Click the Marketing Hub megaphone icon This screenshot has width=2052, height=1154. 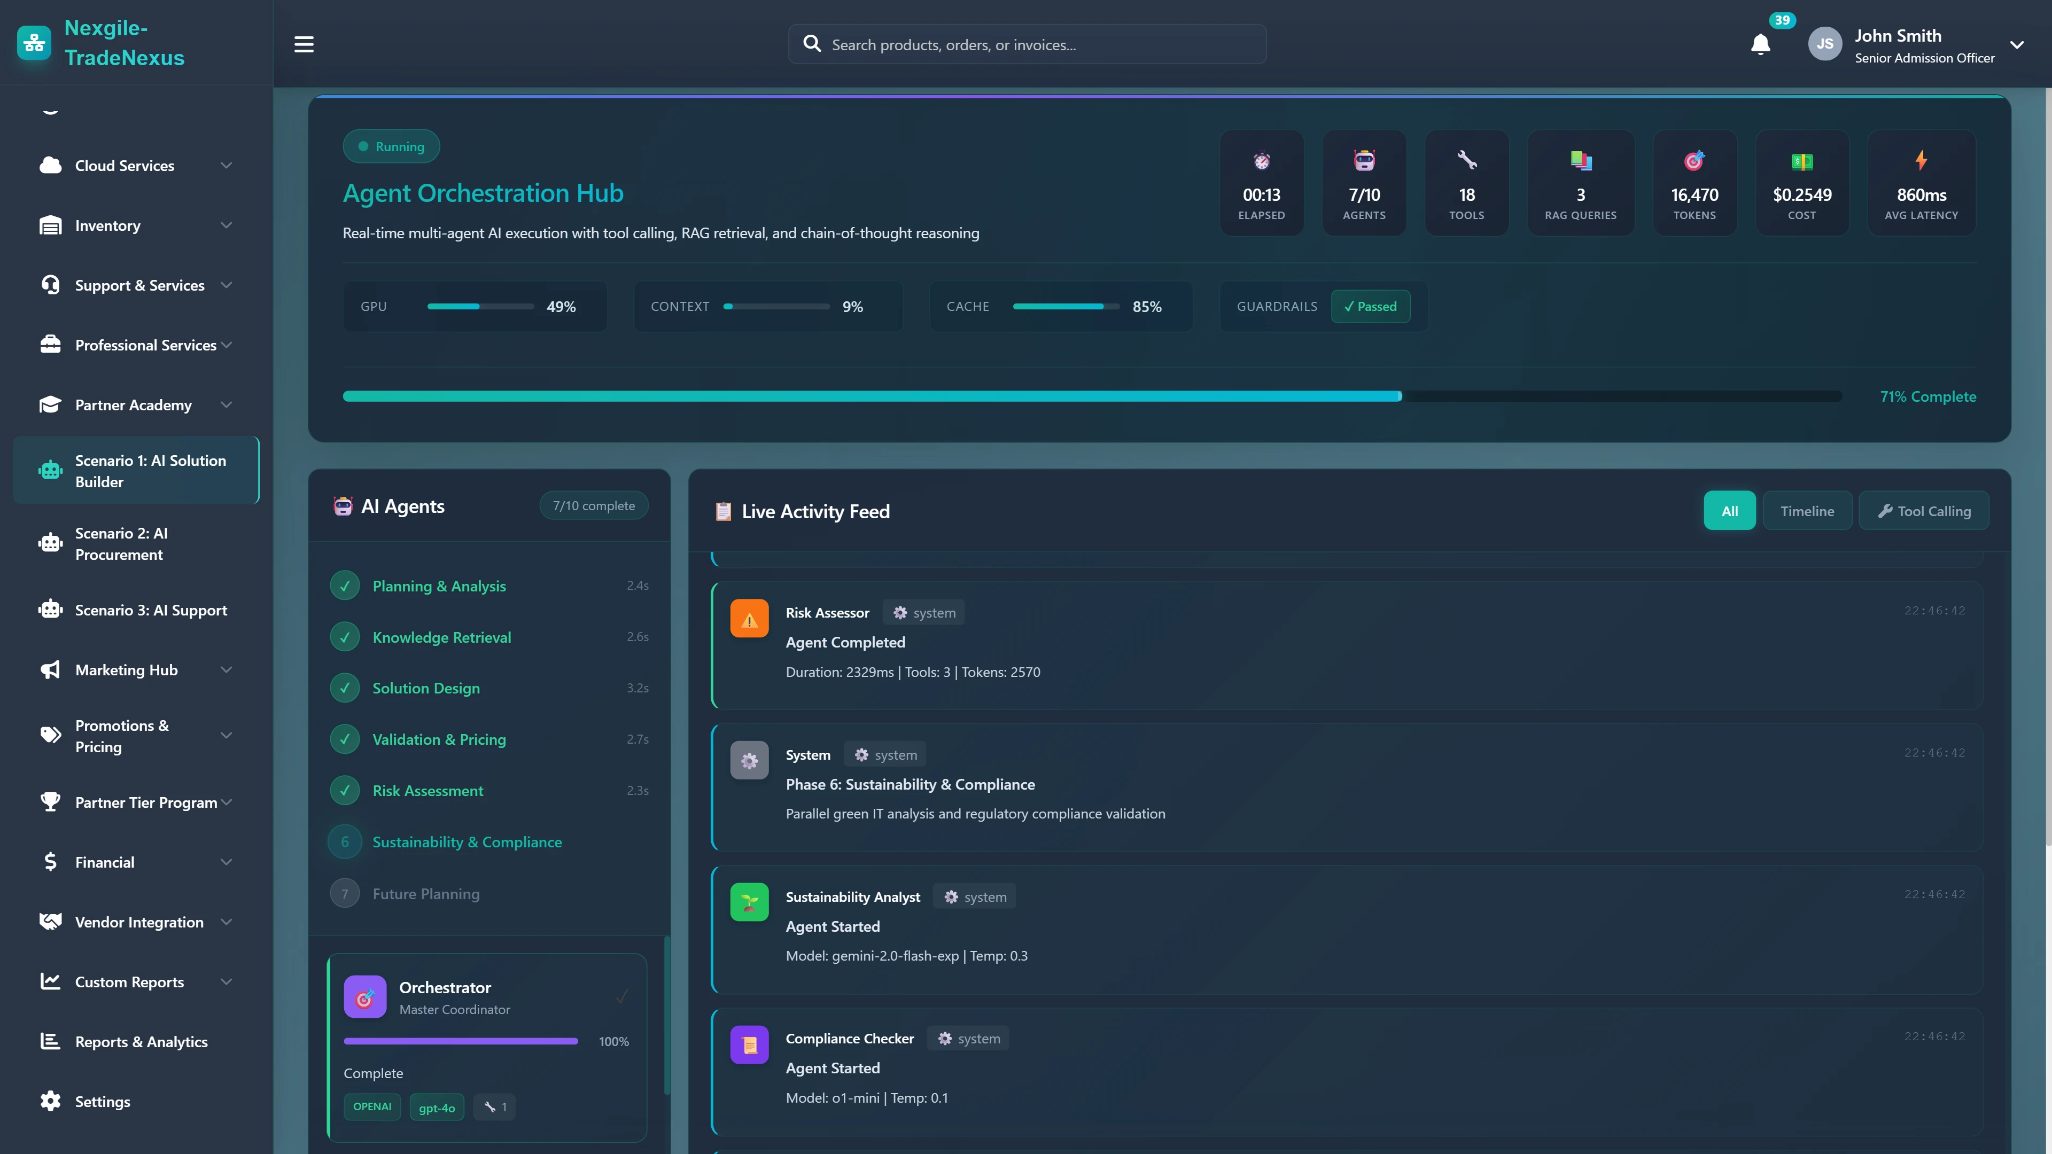[x=49, y=669]
